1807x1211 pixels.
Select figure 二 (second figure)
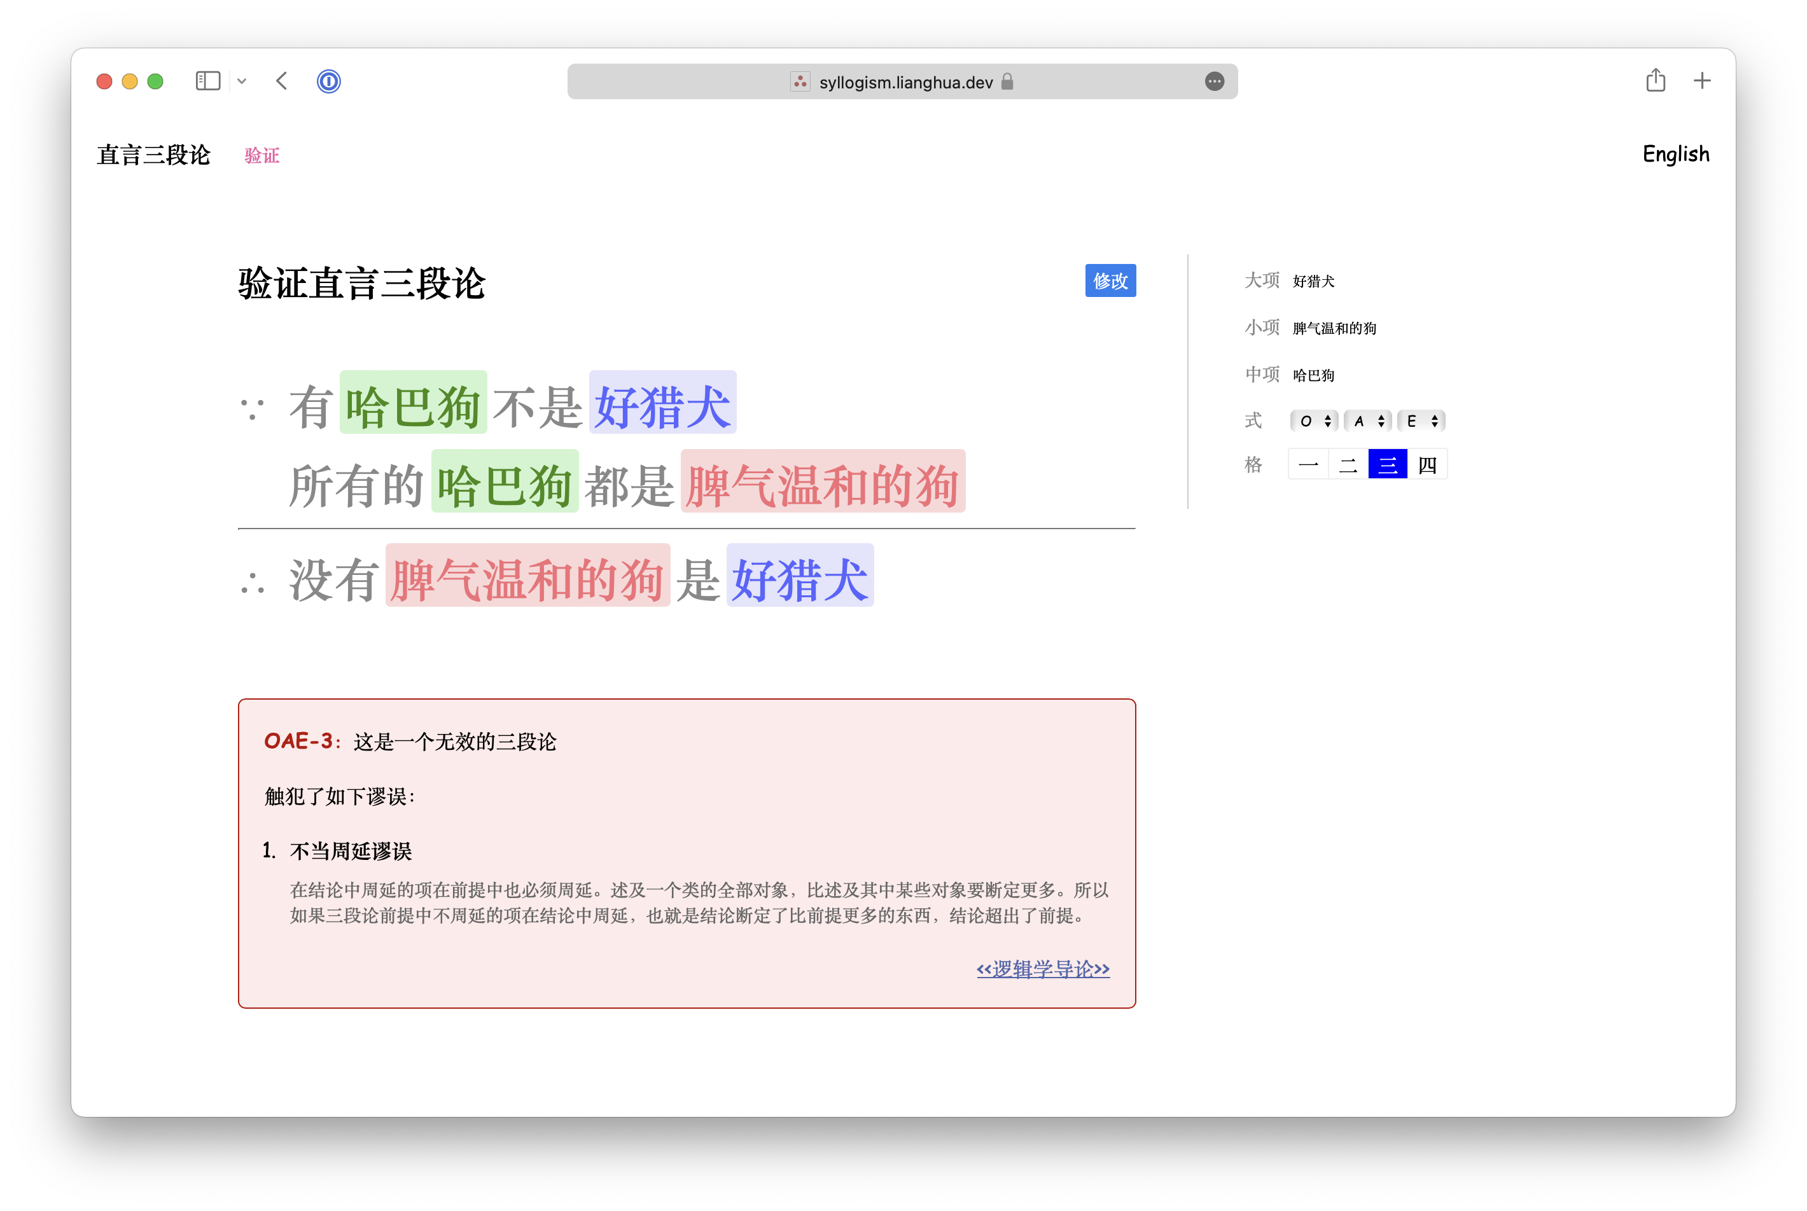(1348, 465)
